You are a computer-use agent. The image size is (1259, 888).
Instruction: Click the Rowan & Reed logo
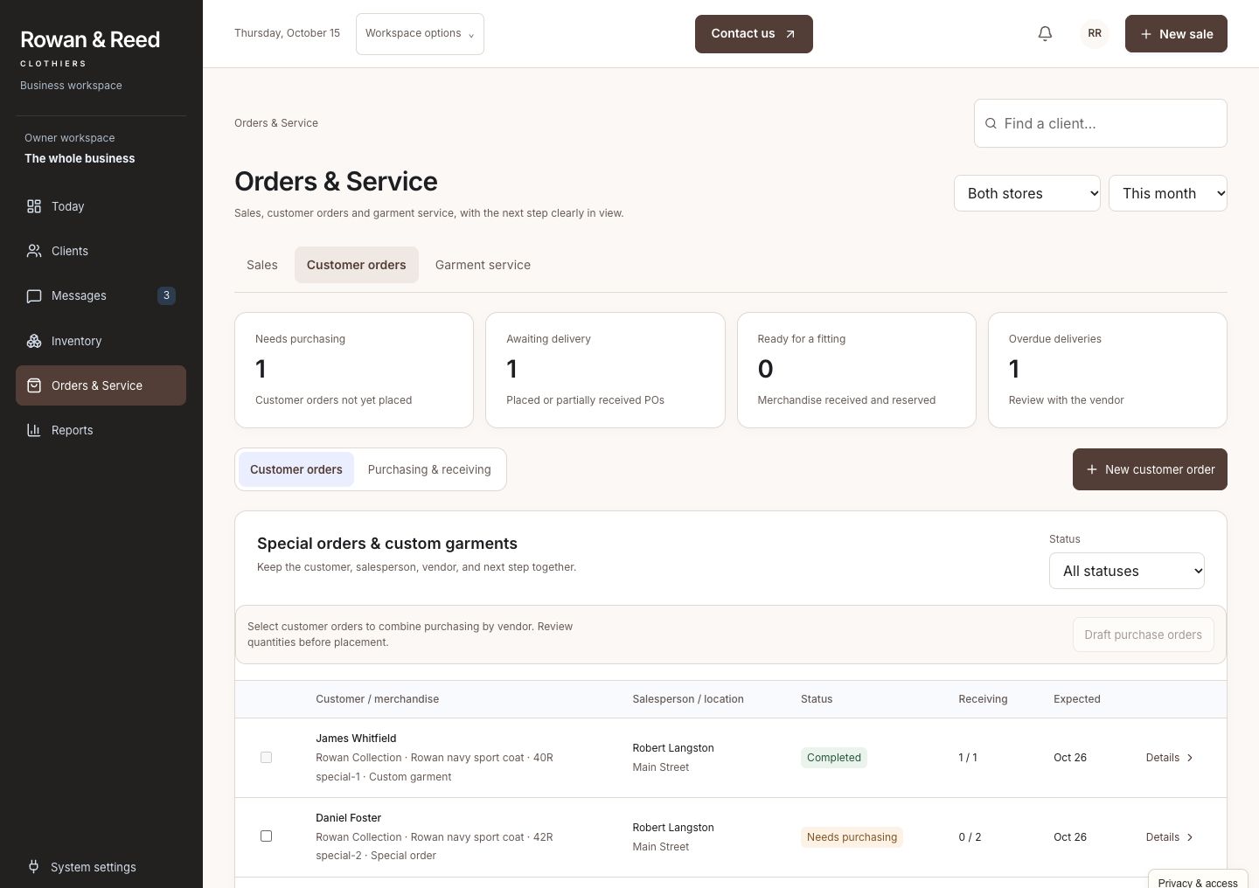(90, 48)
